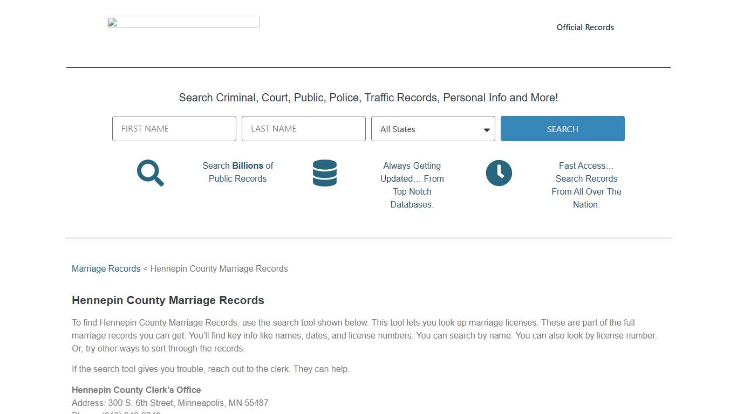The height and width of the screenshot is (414, 737).
Task: Click the broken logo image placeholder
Action: [x=182, y=22]
